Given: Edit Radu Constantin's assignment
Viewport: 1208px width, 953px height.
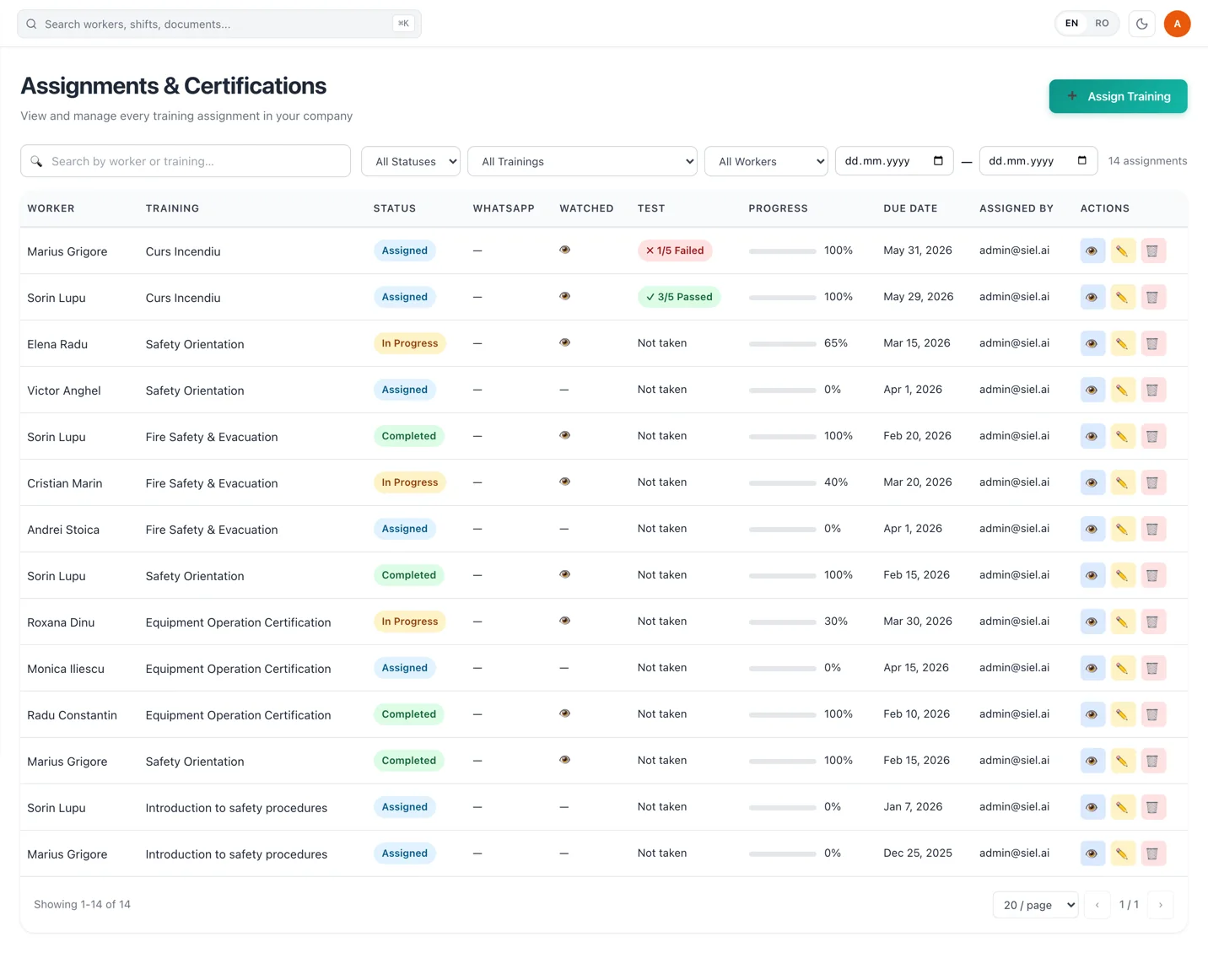Looking at the screenshot, I should [x=1123, y=714].
